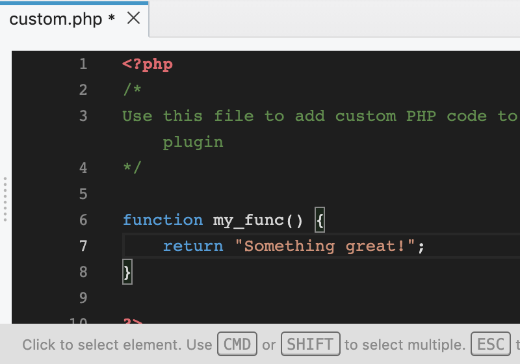
Task: Click the wrapped word 'plugin' in the comment
Action: pyautogui.click(x=193, y=143)
